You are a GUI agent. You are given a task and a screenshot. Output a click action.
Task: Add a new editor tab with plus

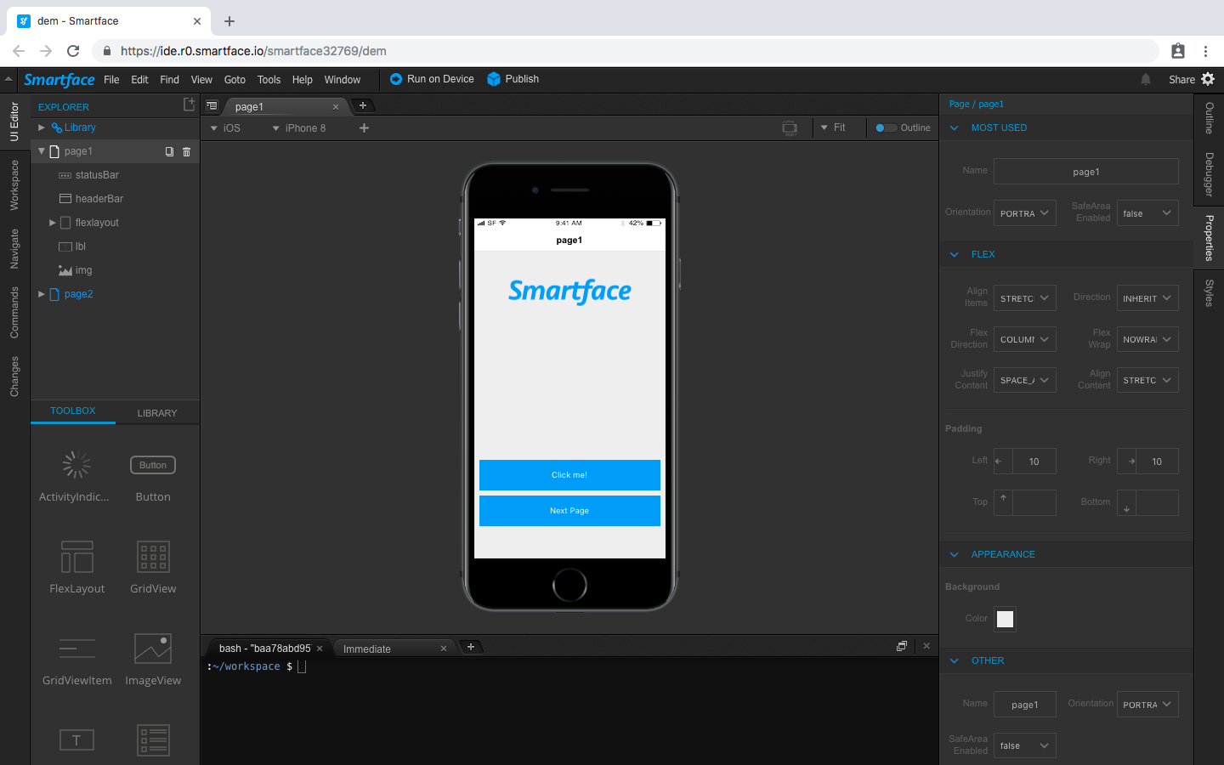pos(363,105)
